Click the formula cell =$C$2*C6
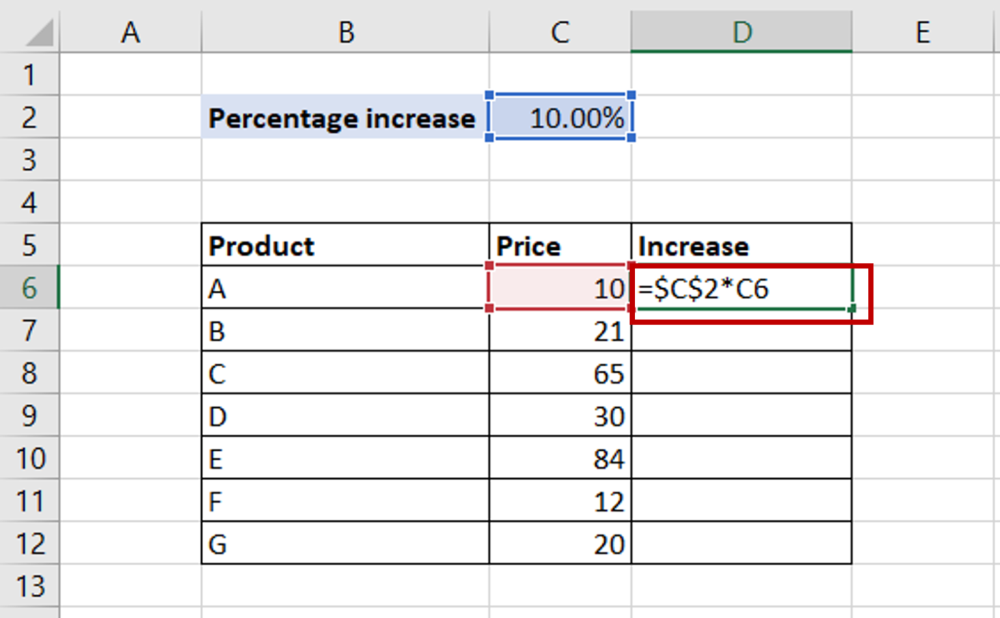This screenshot has width=1000, height=618. 741,288
